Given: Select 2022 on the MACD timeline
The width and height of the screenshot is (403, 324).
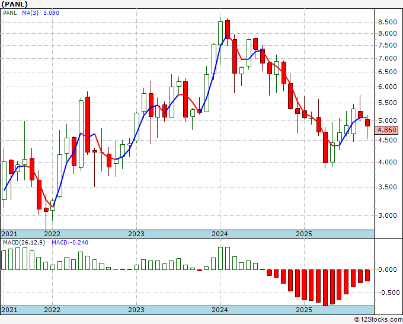Looking at the screenshot, I should (x=52, y=310).
